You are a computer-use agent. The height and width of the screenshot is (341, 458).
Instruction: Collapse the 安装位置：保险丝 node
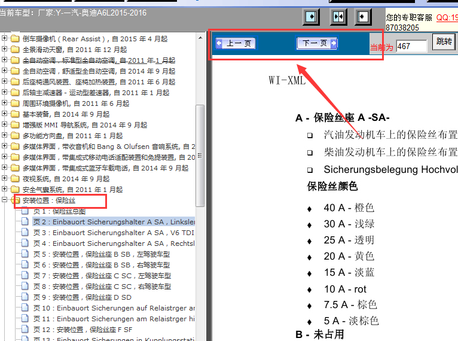tap(4, 200)
